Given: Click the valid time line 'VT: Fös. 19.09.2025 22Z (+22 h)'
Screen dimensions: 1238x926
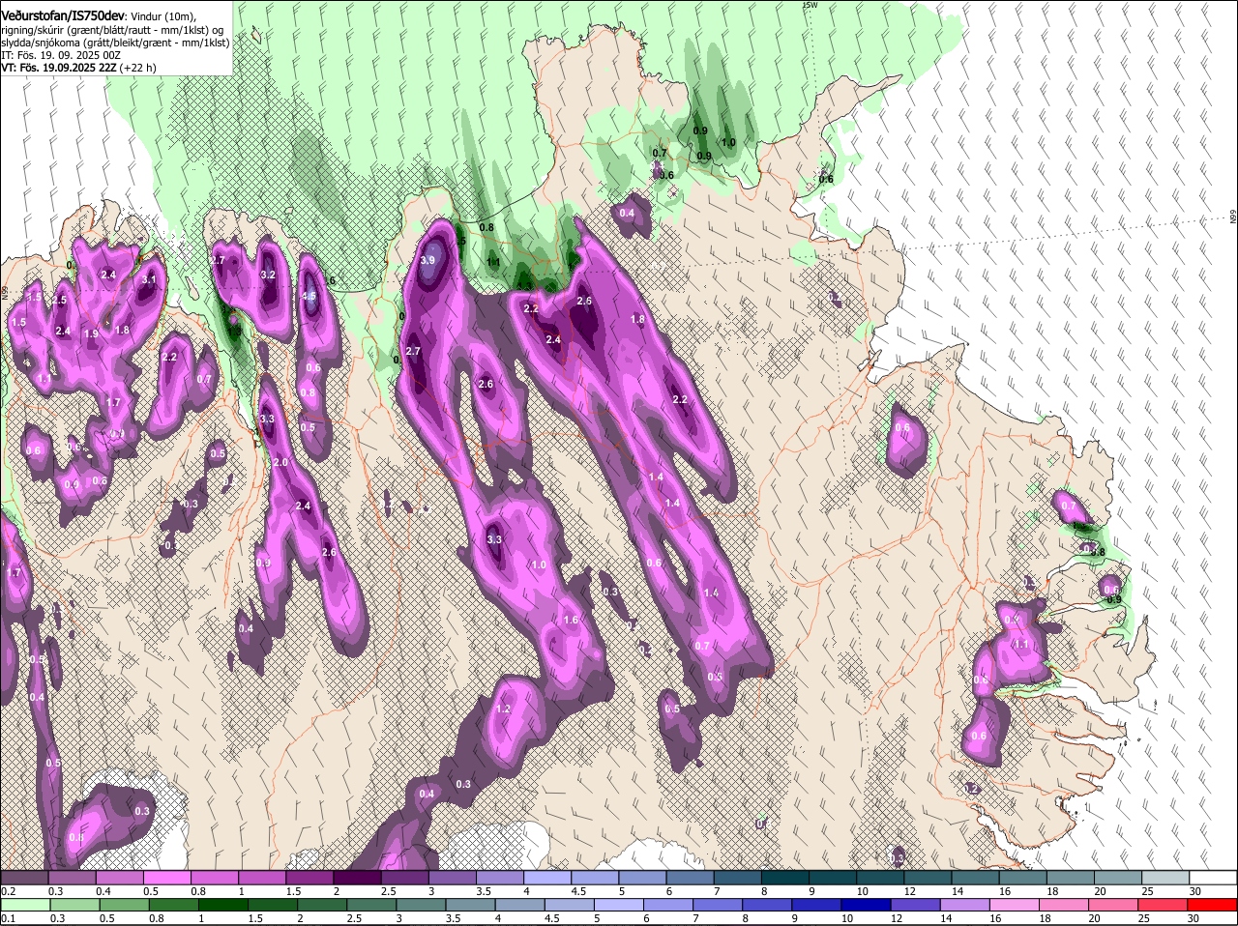Looking at the screenshot, I should 78,68.
